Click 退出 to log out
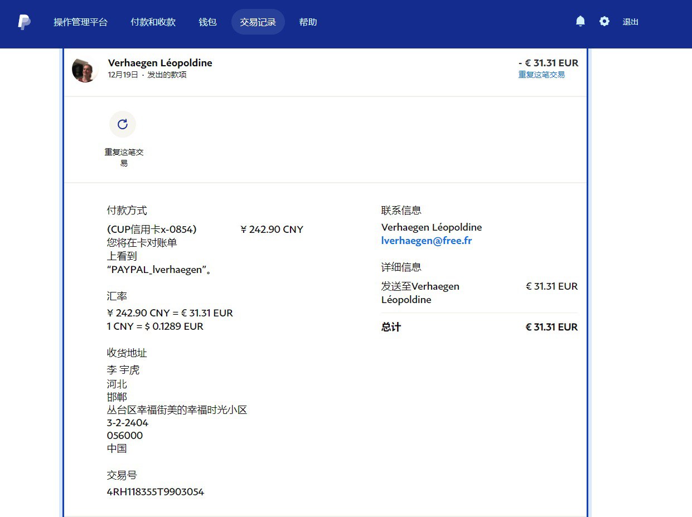This screenshot has height=517, width=692. [x=630, y=22]
